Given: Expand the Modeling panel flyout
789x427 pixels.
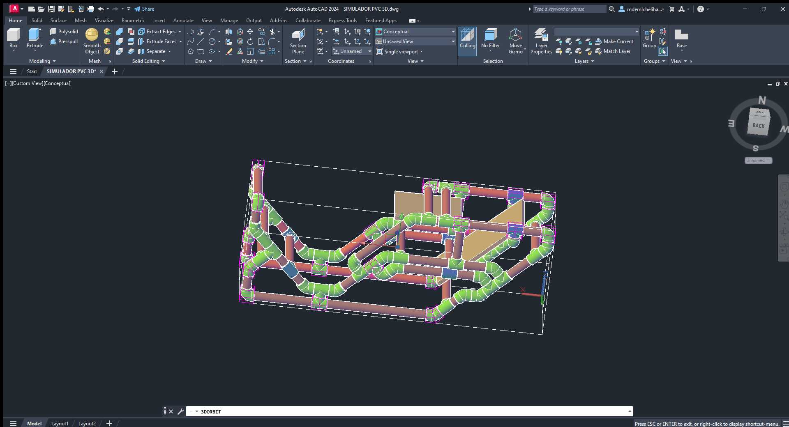Looking at the screenshot, I should [x=42, y=61].
